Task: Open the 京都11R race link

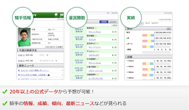Action: (79, 78)
